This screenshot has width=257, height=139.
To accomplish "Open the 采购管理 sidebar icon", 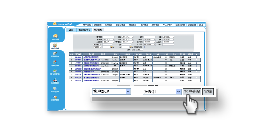I will pos(56,63).
